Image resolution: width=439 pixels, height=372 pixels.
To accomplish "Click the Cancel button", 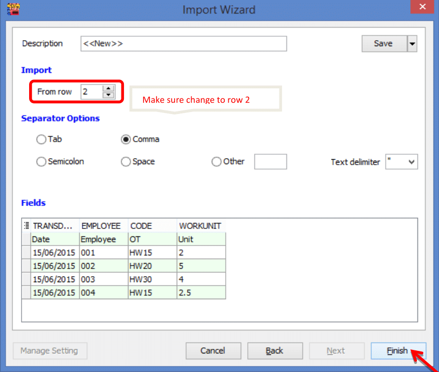I will click(x=213, y=350).
